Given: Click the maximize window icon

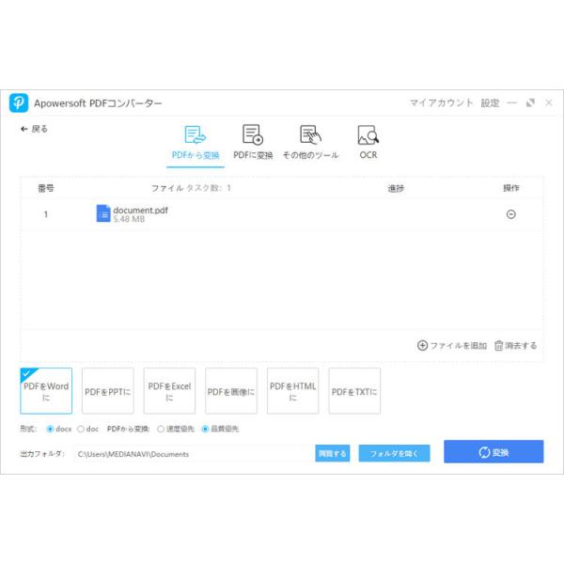Looking at the screenshot, I should [530, 103].
